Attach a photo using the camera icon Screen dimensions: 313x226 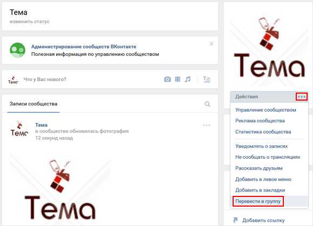tap(167, 79)
